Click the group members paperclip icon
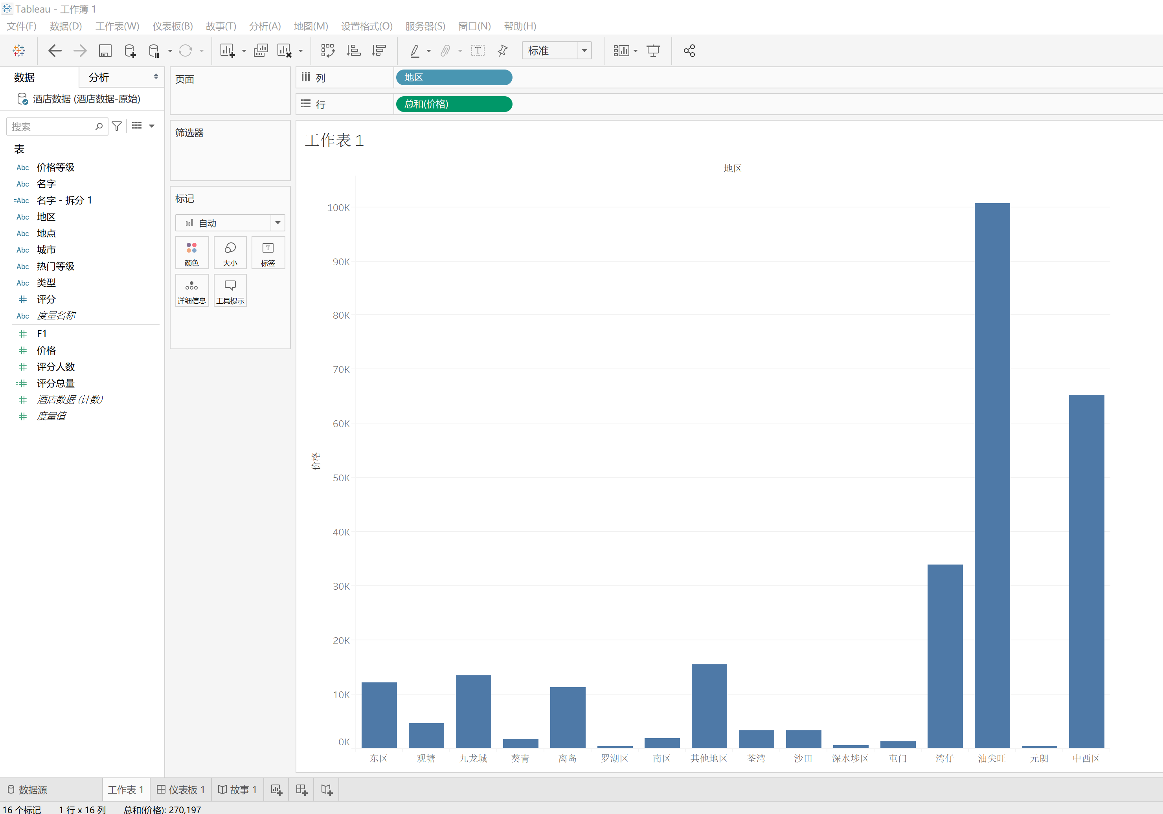The height and width of the screenshot is (814, 1163). point(445,51)
